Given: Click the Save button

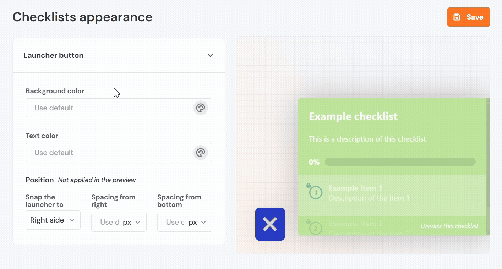Looking at the screenshot, I should [468, 17].
